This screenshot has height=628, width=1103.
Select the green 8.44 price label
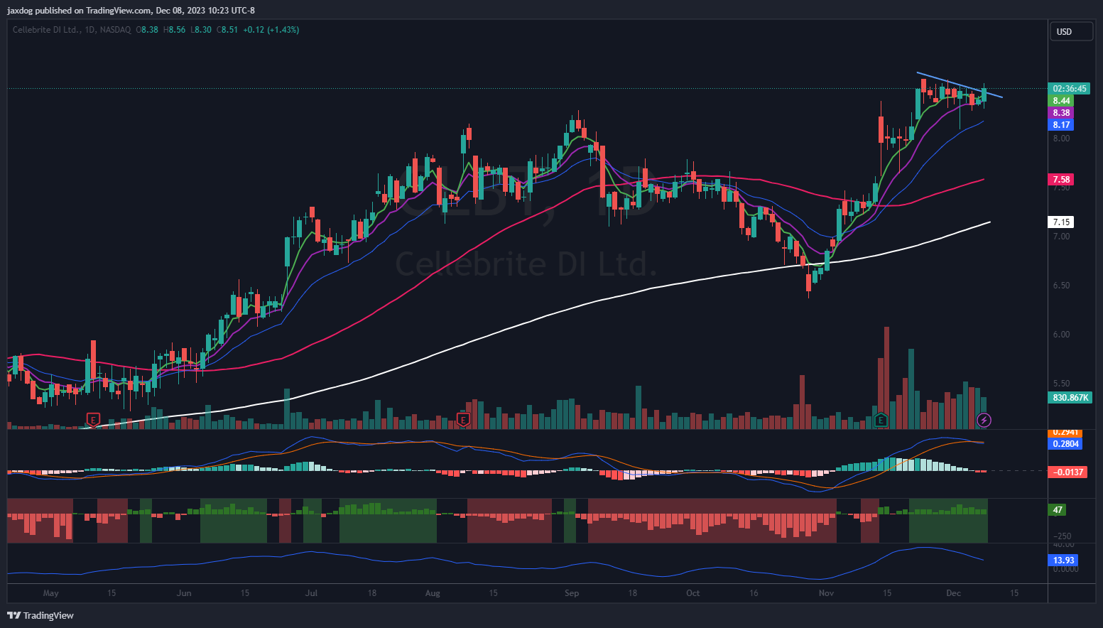point(1061,101)
